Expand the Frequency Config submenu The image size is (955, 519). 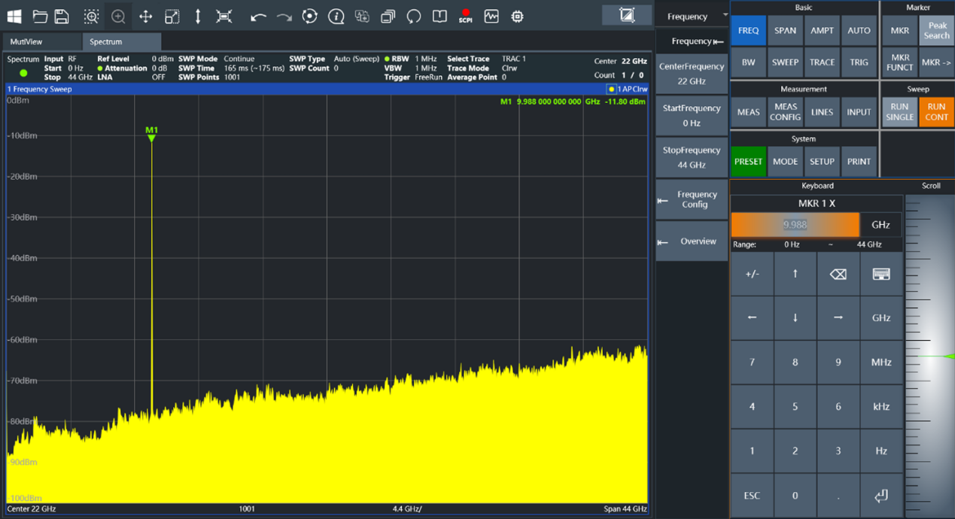(x=692, y=199)
